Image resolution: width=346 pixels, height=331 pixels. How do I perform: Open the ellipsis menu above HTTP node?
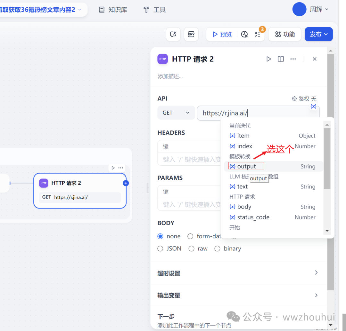121,168
